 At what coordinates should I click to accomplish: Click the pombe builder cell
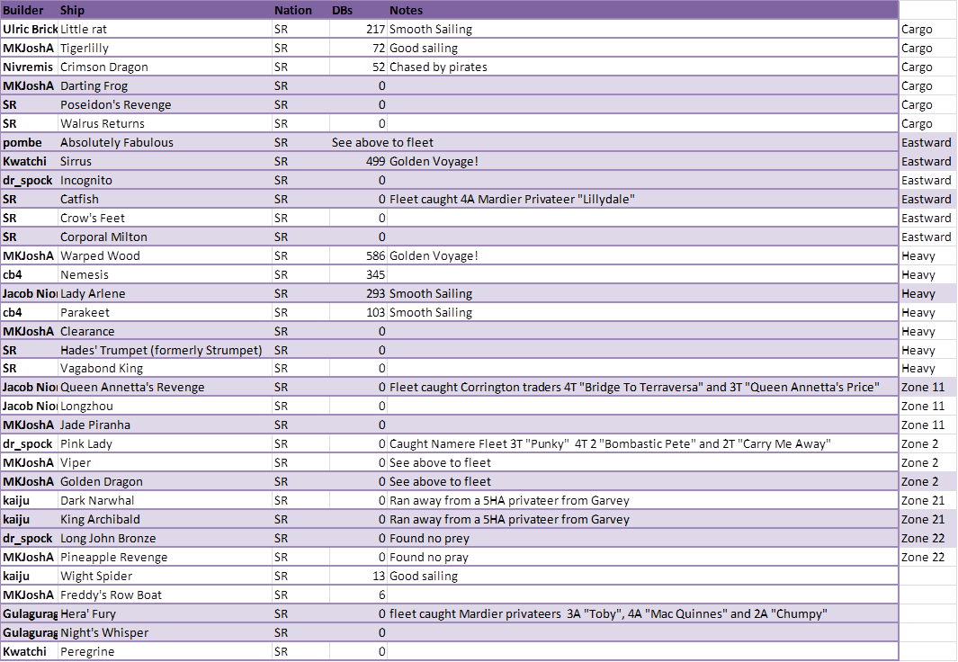(22, 142)
